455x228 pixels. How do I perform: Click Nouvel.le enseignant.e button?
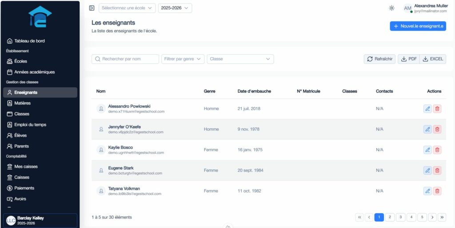coord(418,26)
